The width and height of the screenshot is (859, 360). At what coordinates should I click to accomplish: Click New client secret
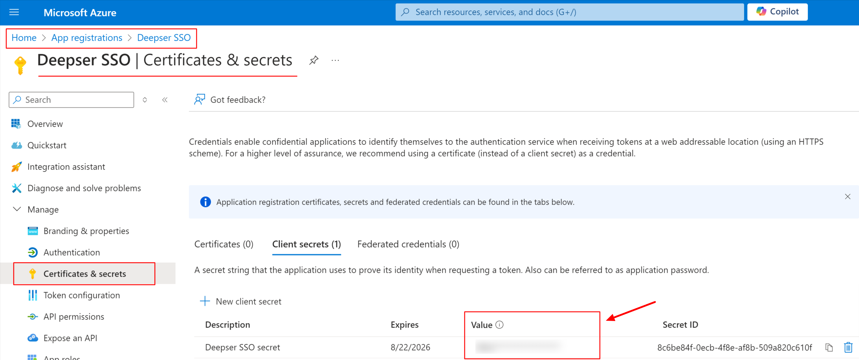point(240,301)
